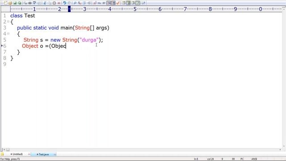This screenshot has width=286, height=161.
Task: Click vertical scrollbar down arrow
Action: click(x=284, y=146)
